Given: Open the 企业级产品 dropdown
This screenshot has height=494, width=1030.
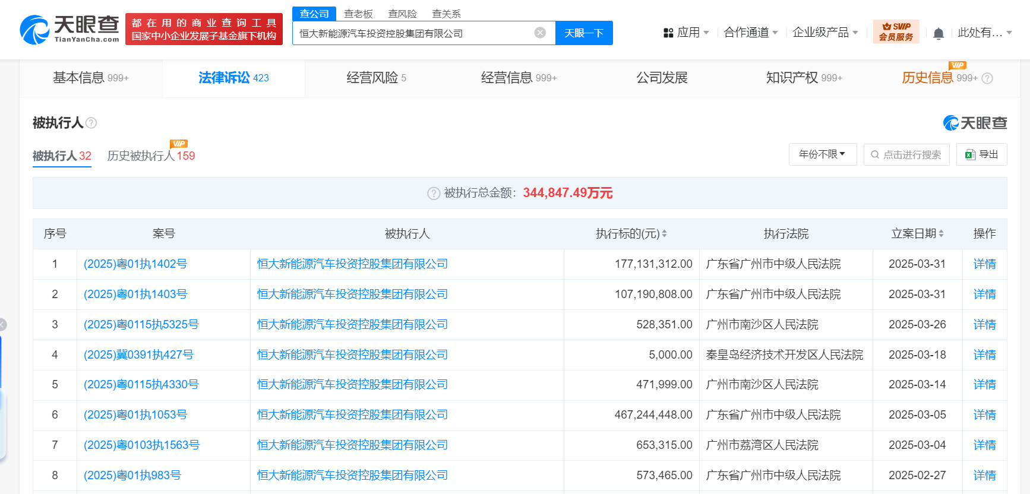Looking at the screenshot, I should tap(824, 33).
